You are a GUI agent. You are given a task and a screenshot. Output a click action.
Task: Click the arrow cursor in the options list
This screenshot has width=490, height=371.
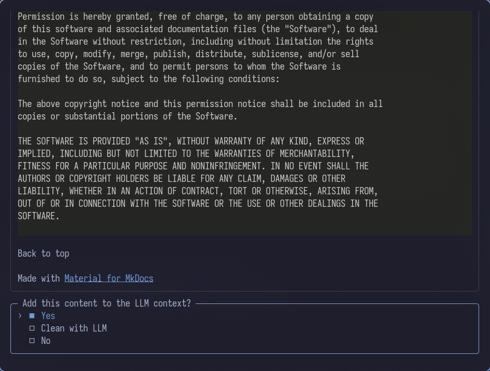pyautogui.click(x=20, y=316)
